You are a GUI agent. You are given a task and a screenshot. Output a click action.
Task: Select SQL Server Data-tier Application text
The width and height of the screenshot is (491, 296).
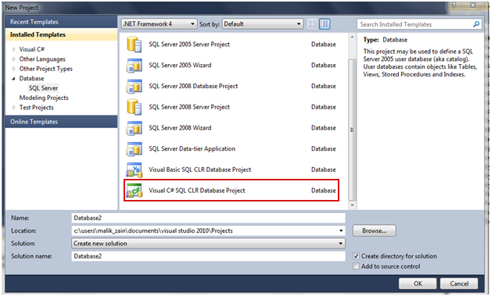pyautogui.click(x=192, y=149)
